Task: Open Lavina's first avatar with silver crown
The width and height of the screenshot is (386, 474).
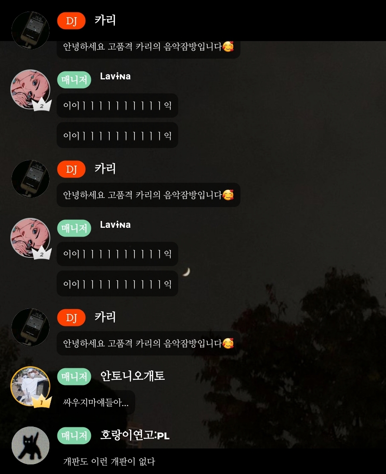Action: pyautogui.click(x=30, y=89)
